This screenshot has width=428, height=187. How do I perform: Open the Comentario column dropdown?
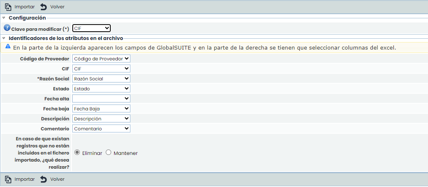101,129
